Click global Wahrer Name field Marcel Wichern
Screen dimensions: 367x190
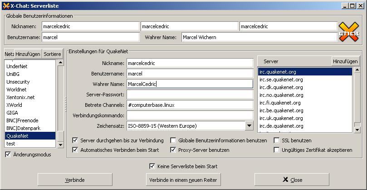pos(259,37)
